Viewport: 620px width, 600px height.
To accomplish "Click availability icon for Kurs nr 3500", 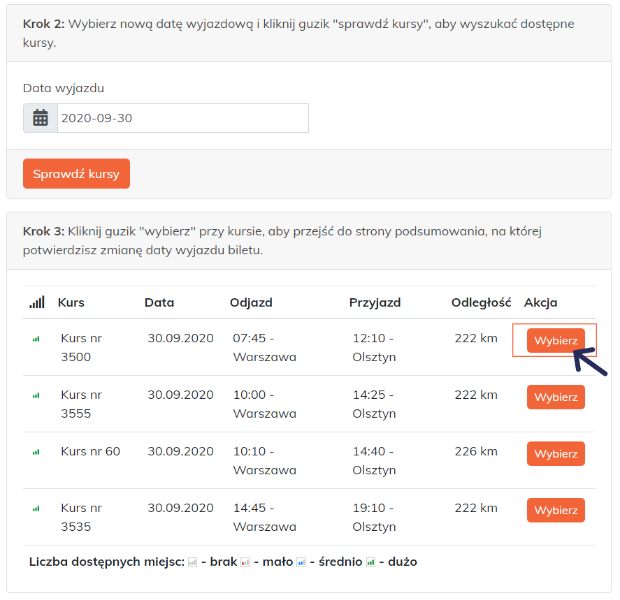I will pos(36,339).
